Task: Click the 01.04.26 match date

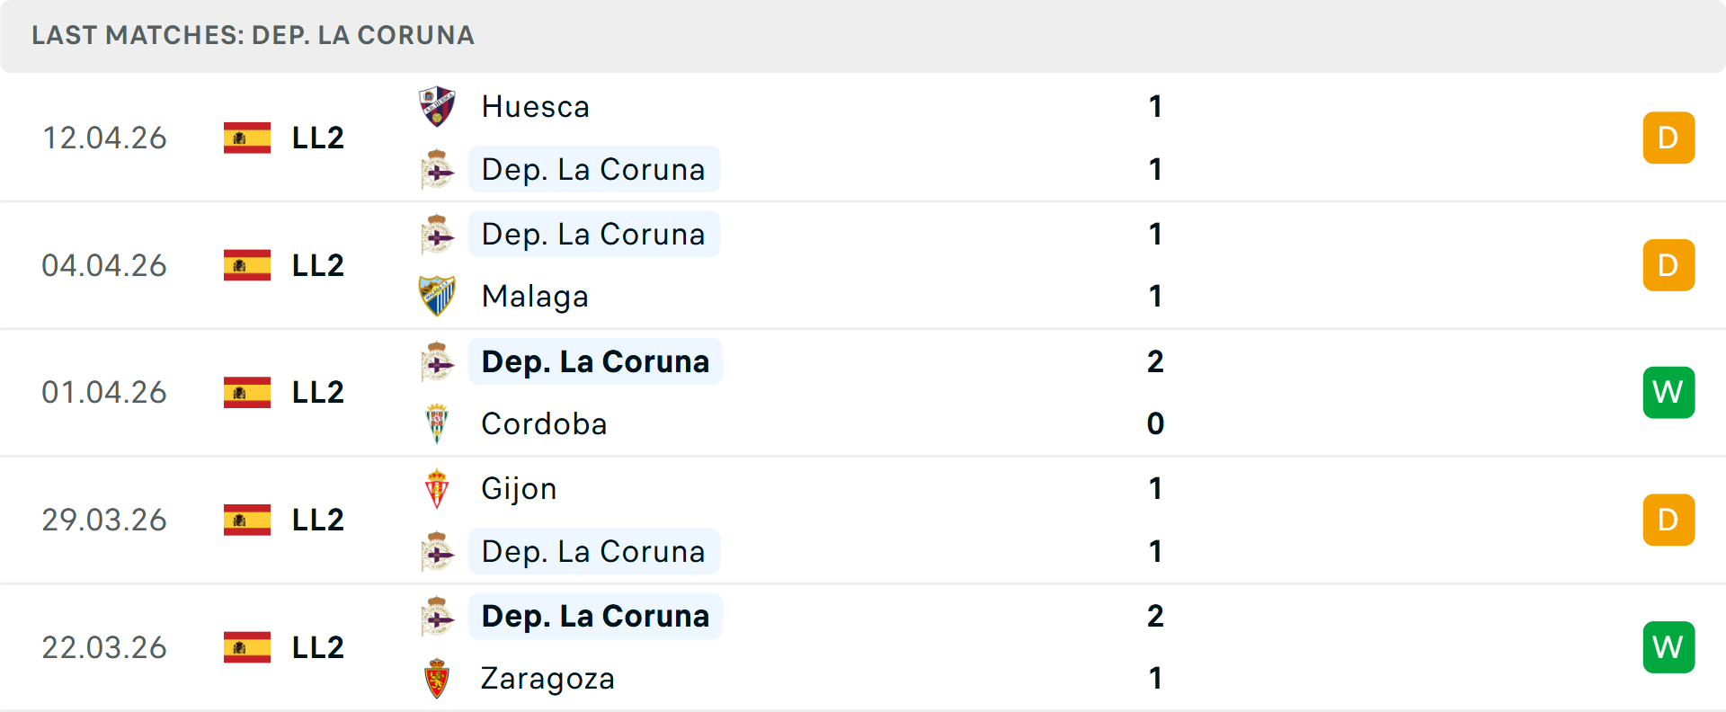Action: click(x=104, y=392)
